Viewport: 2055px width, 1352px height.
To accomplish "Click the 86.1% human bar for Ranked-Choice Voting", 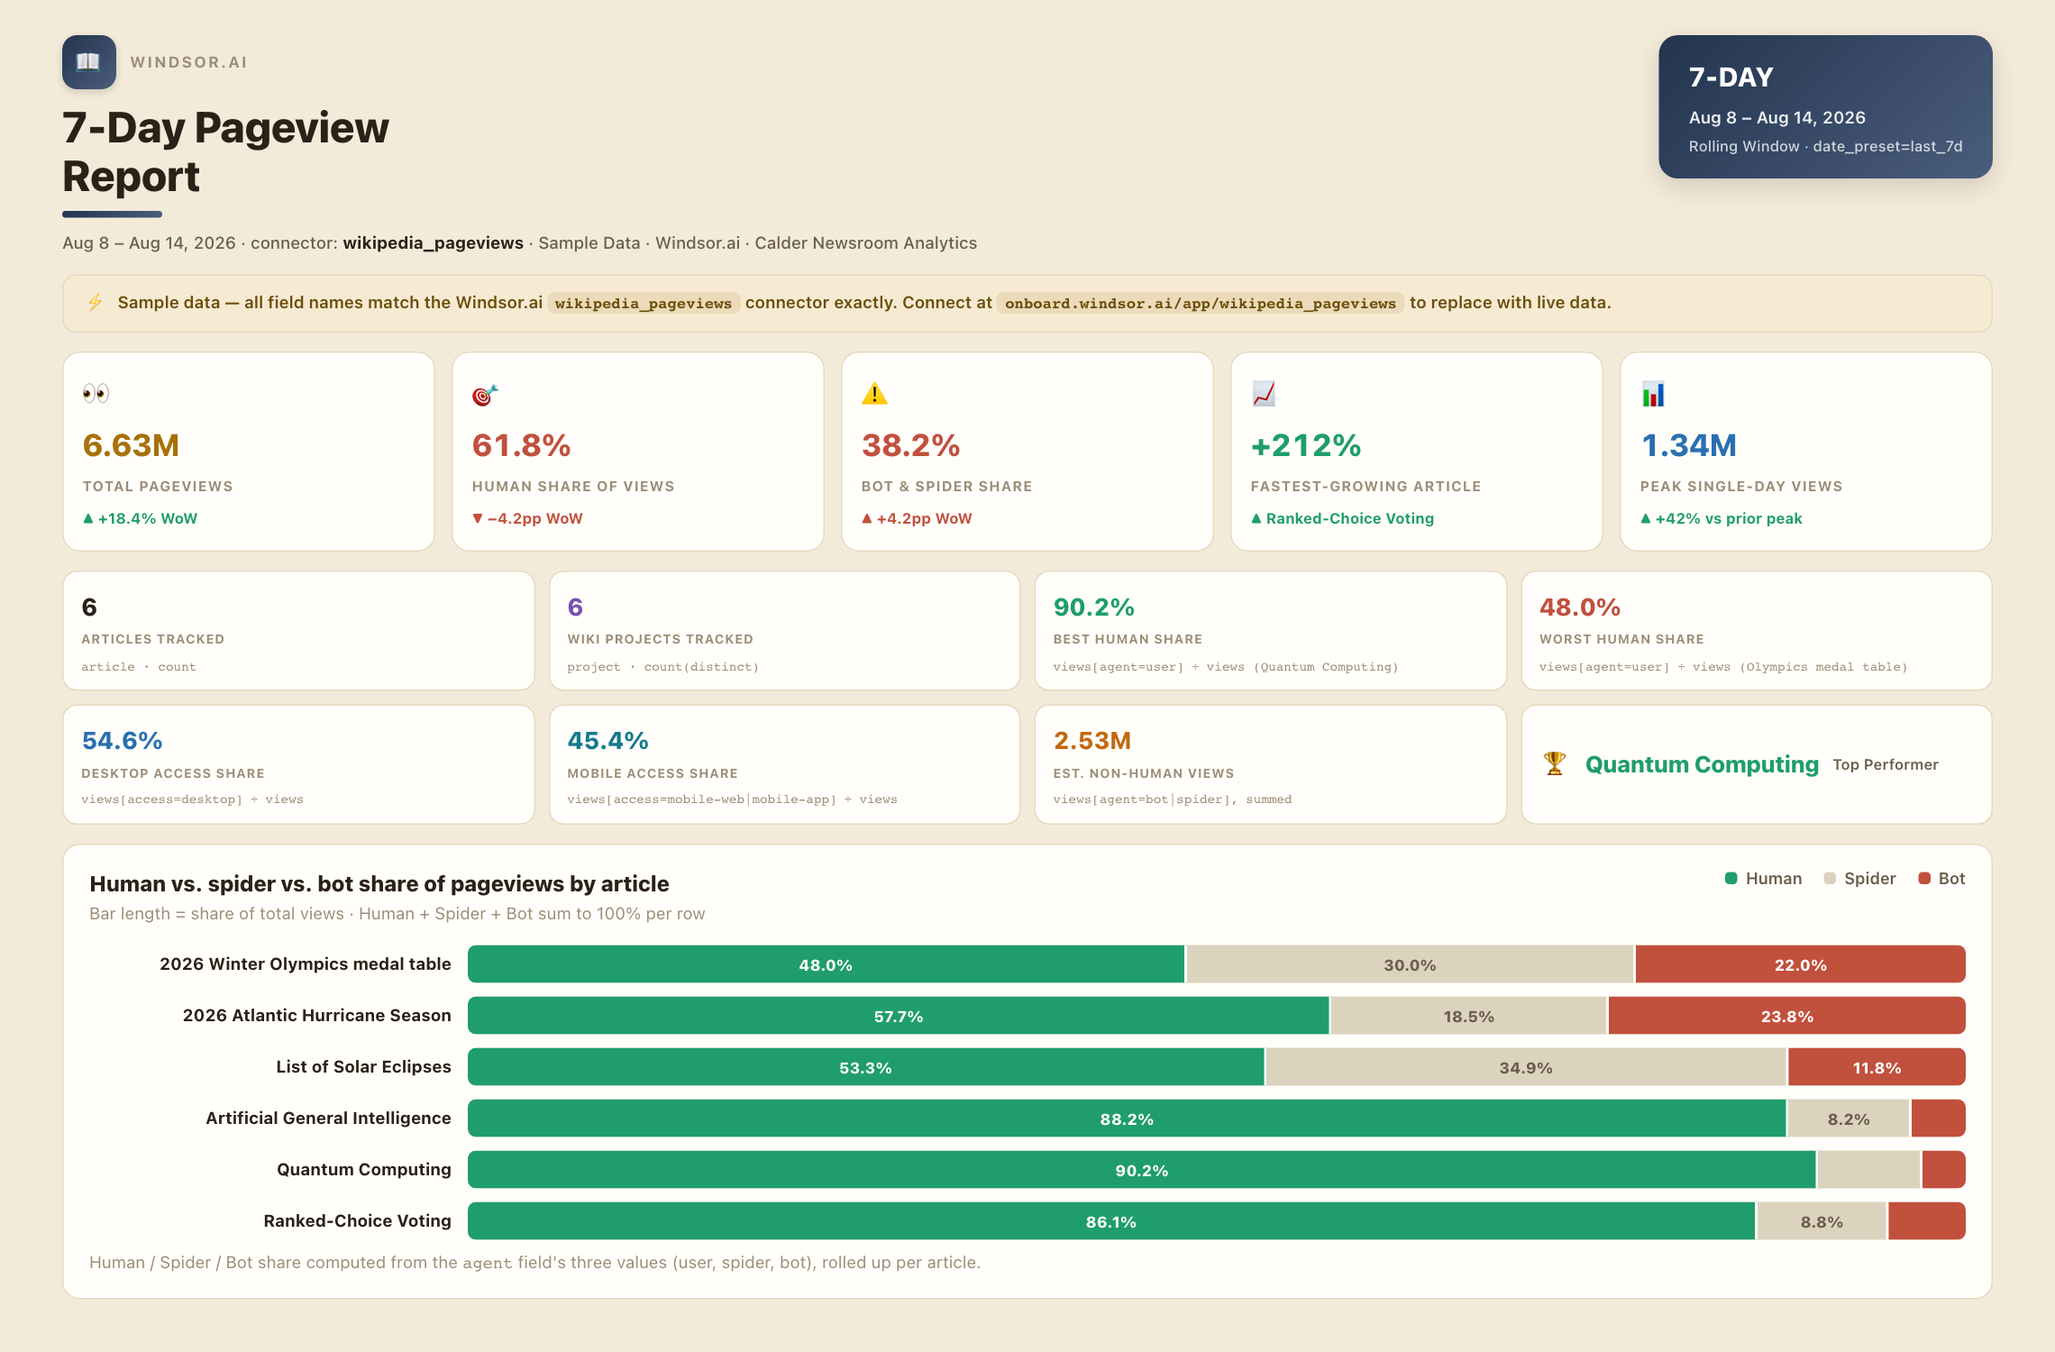I will pos(1110,1221).
